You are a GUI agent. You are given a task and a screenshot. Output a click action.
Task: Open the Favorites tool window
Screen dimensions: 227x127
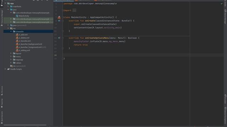point(2,103)
